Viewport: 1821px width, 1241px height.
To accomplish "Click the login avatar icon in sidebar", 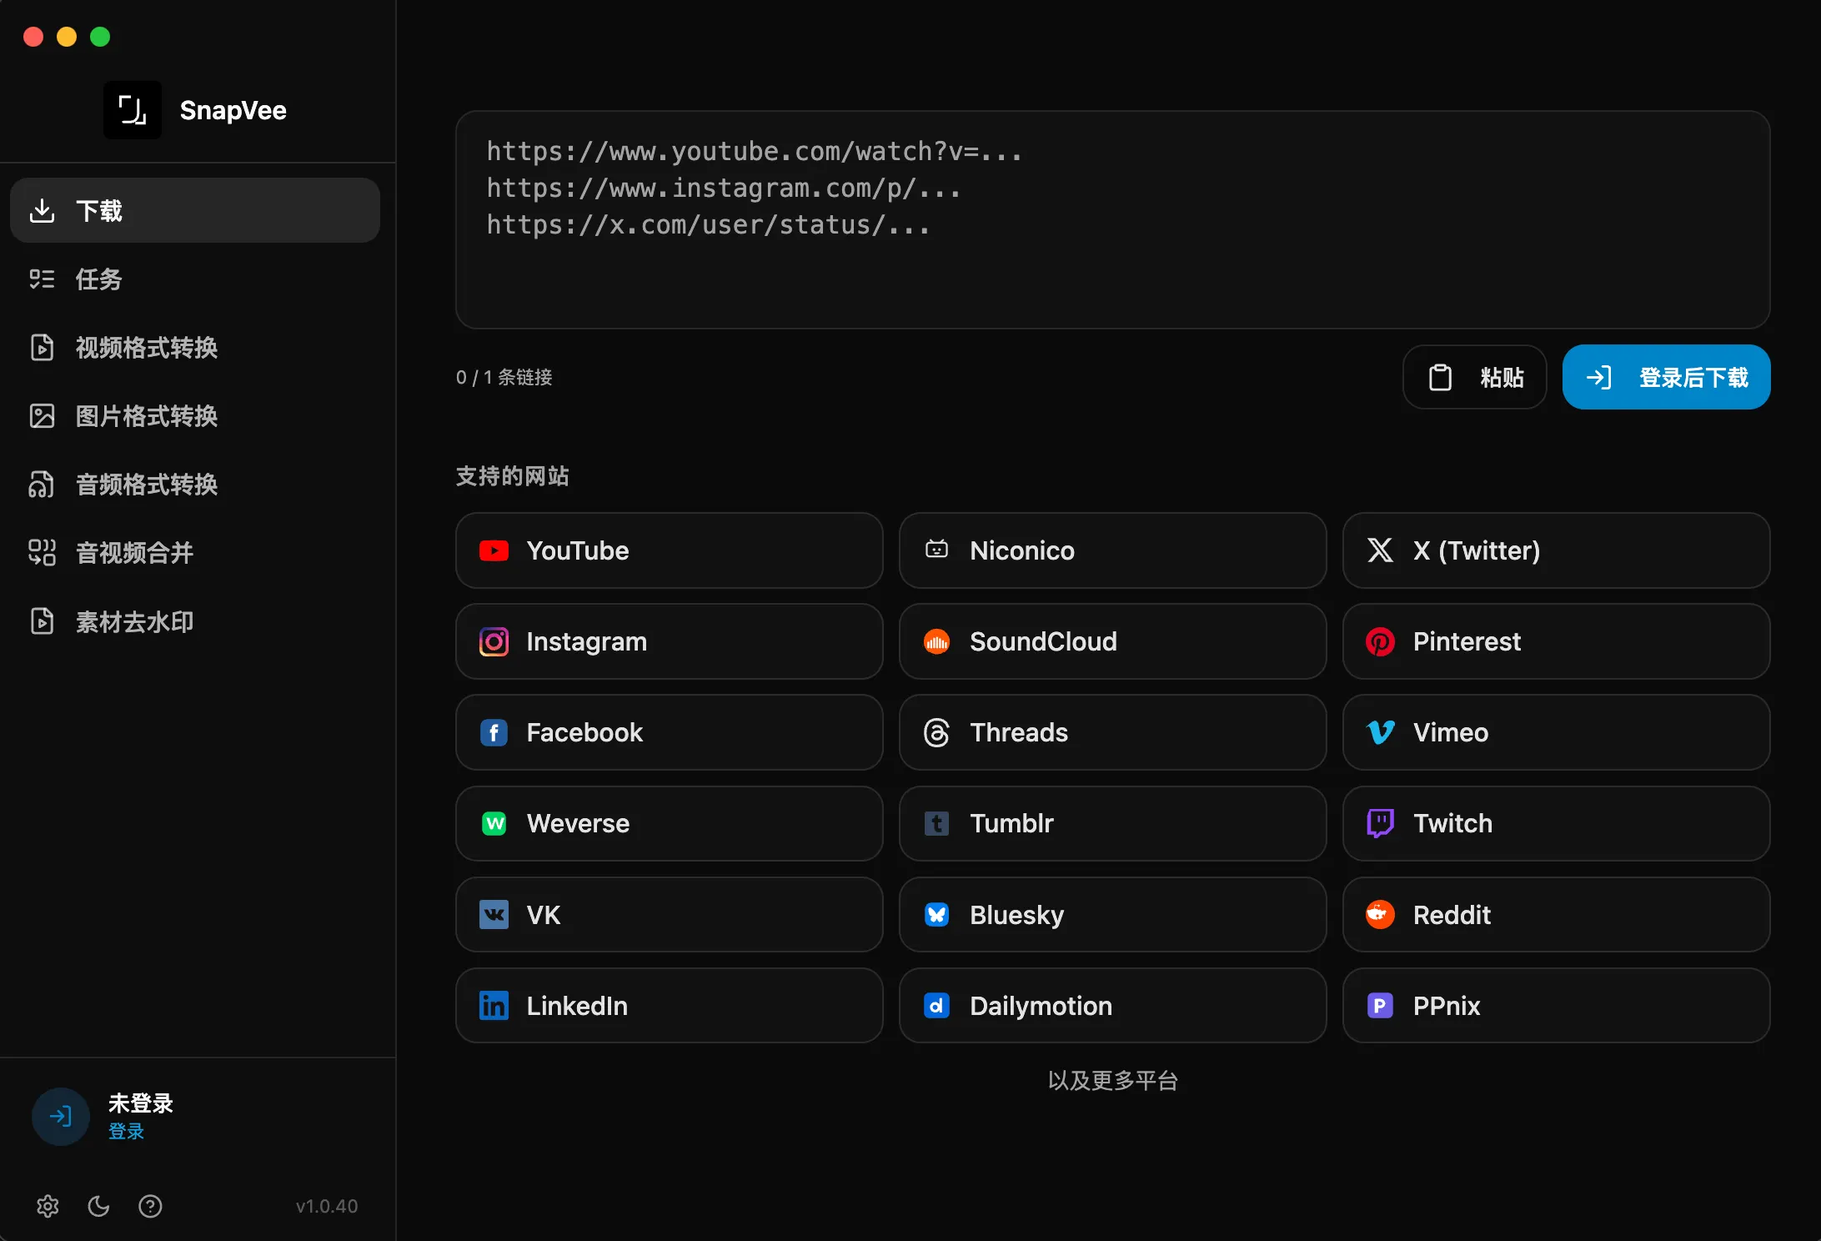I will tap(61, 1116).
